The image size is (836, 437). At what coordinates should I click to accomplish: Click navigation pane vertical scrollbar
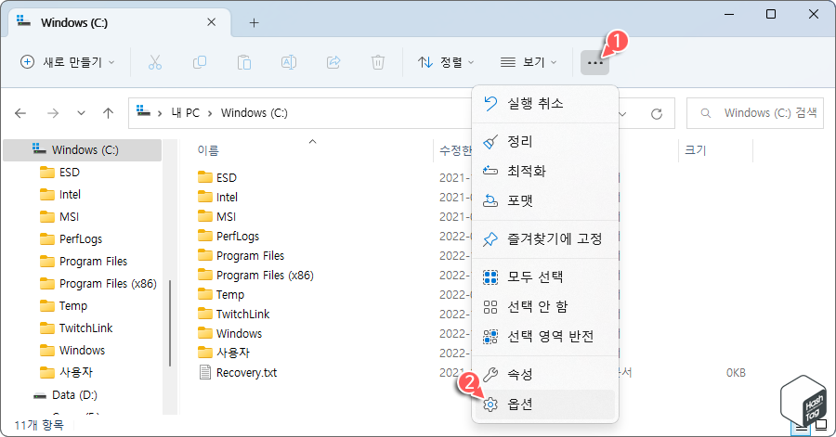click(x=170, y=323)
